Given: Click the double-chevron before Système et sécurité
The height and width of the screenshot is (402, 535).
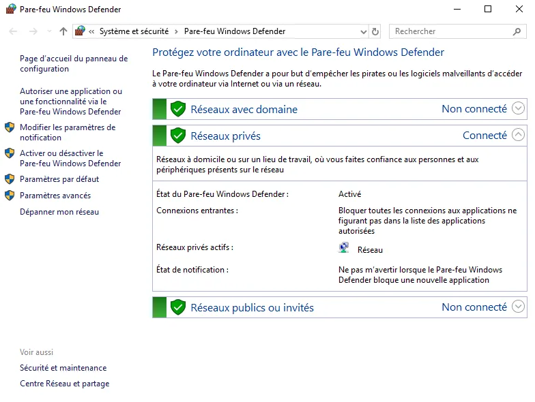Looking at the screenshot, I should coord(91,31).
